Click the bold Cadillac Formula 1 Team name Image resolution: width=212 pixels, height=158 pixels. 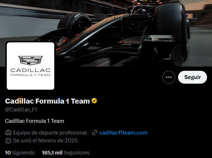[x=47, y=101]
